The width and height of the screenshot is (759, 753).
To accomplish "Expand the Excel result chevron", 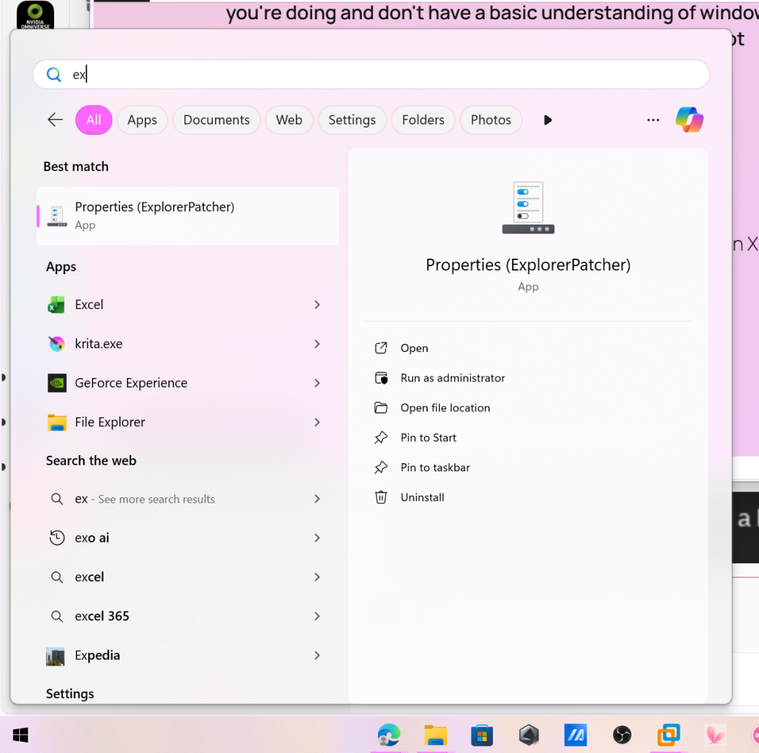I will pos(317,305).
